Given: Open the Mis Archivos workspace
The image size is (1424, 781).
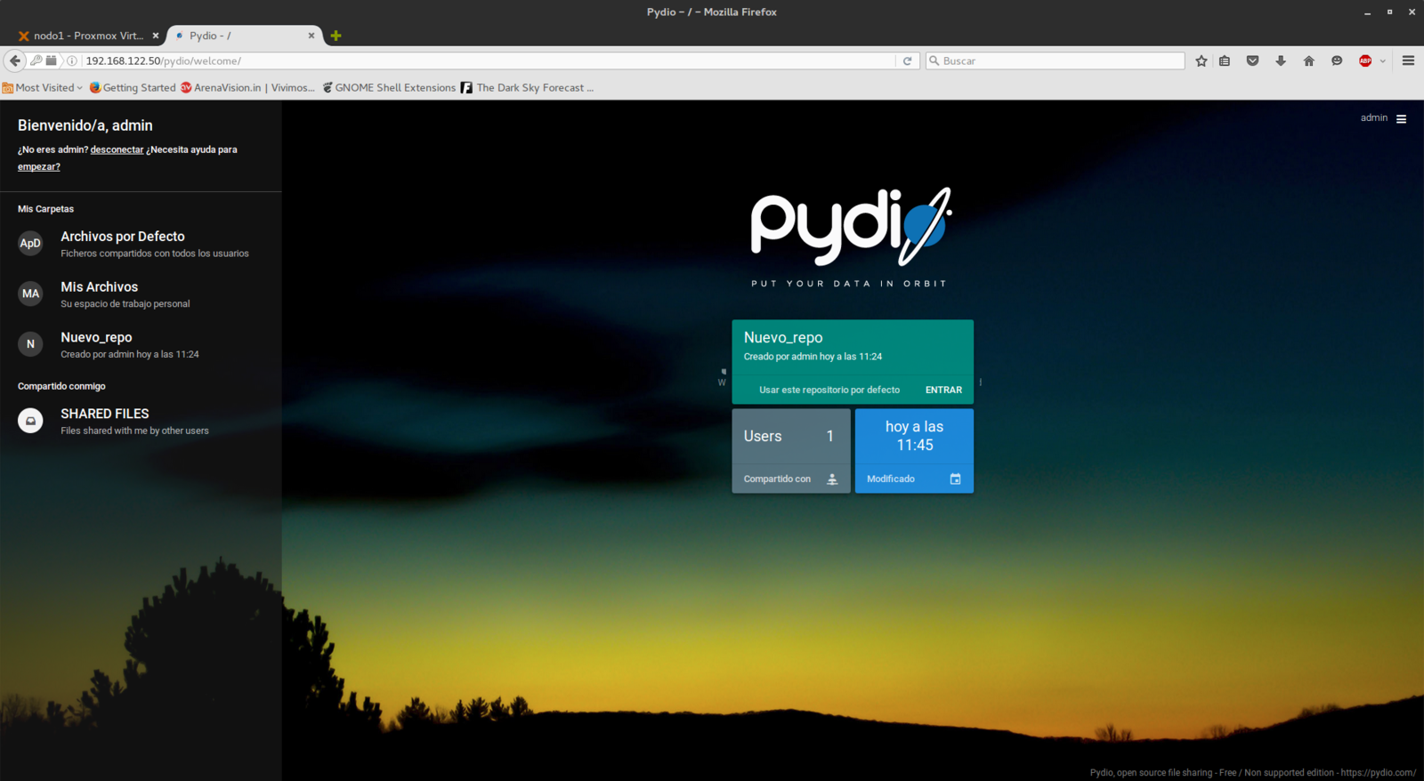Looking at the screenshot, I should coord(141,294).
